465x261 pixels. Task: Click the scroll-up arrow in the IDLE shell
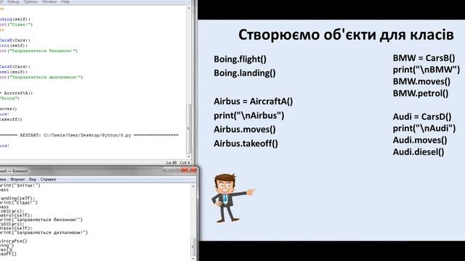tap(189, 8)
